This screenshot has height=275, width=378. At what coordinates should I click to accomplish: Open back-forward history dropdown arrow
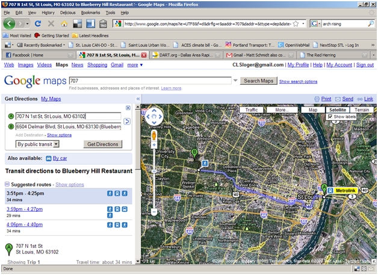point(27,23)
